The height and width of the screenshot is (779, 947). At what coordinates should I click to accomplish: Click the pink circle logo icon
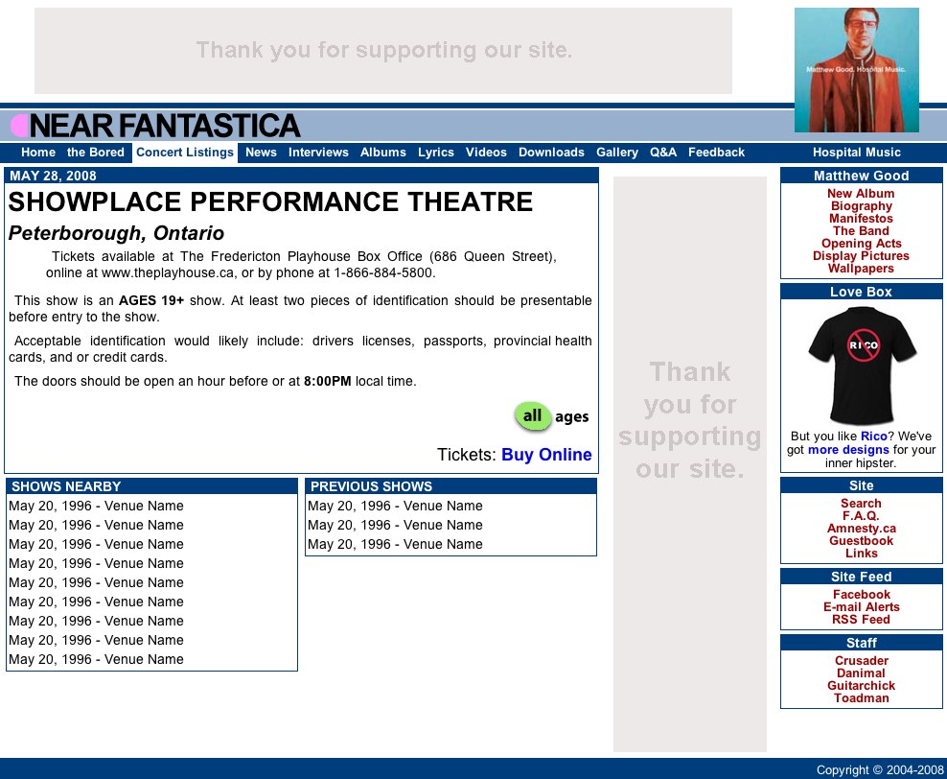pyautogui.click(x=19, y=126)
